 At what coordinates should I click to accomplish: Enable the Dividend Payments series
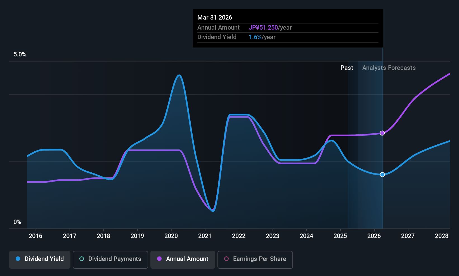point(110,260)
